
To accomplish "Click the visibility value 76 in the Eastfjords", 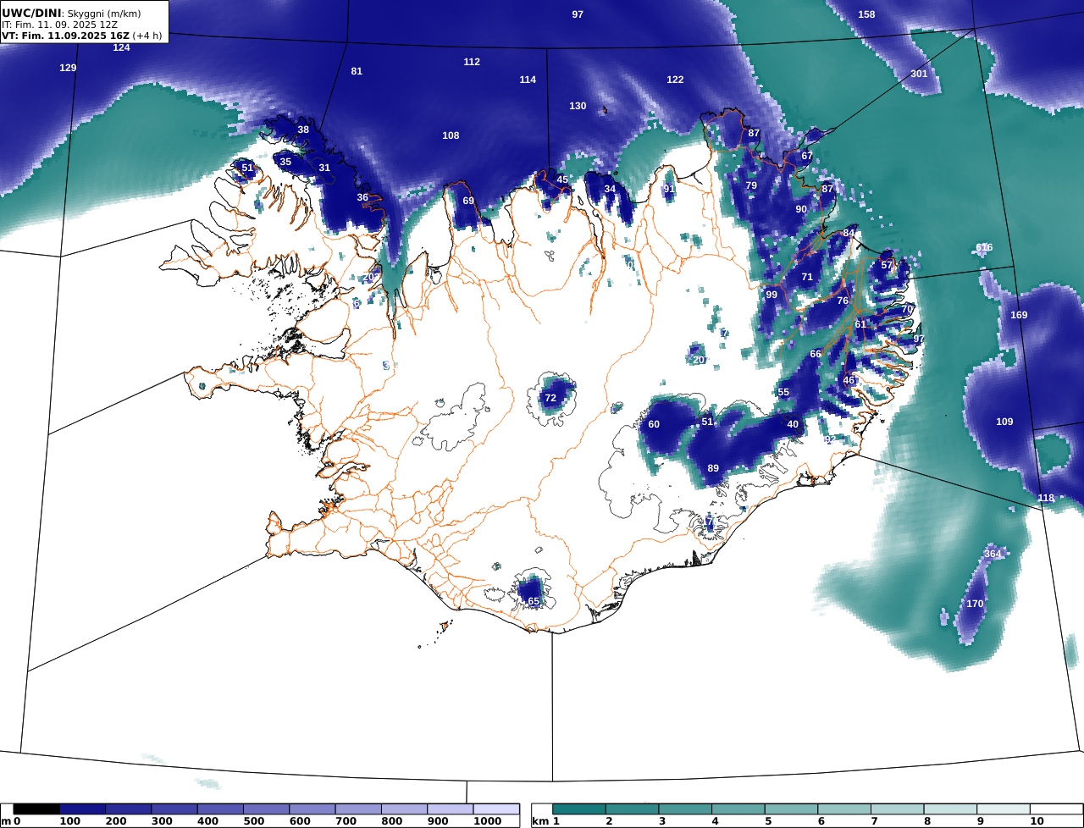I will point(843,301).
